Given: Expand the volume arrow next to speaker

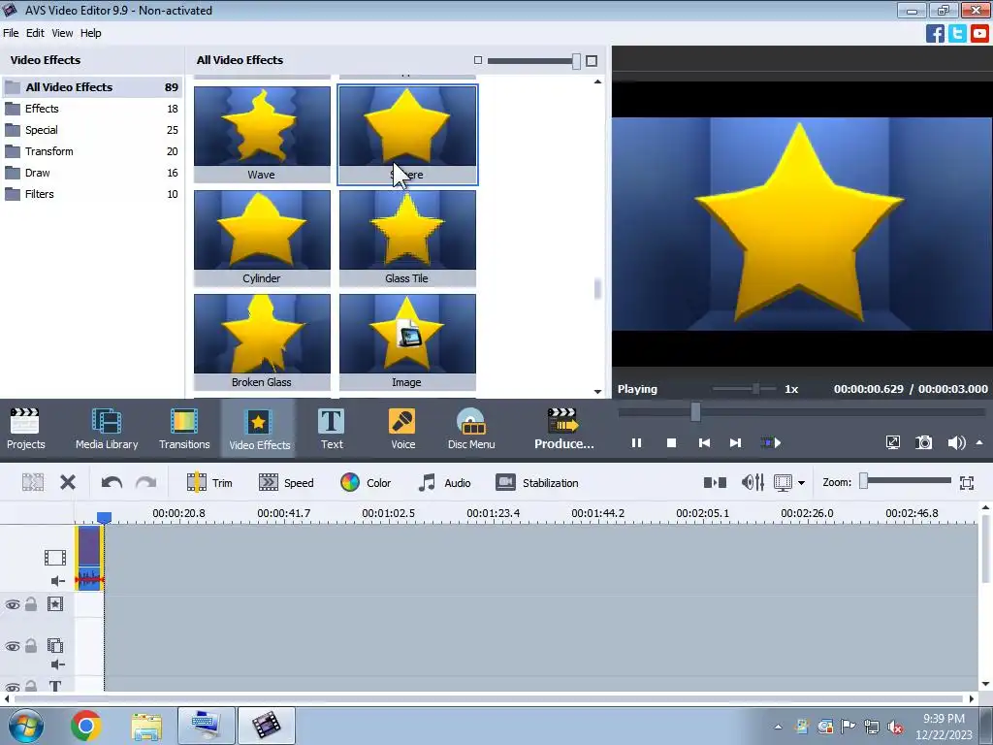Looking at the screenshot, I should (x=979, y=442).
